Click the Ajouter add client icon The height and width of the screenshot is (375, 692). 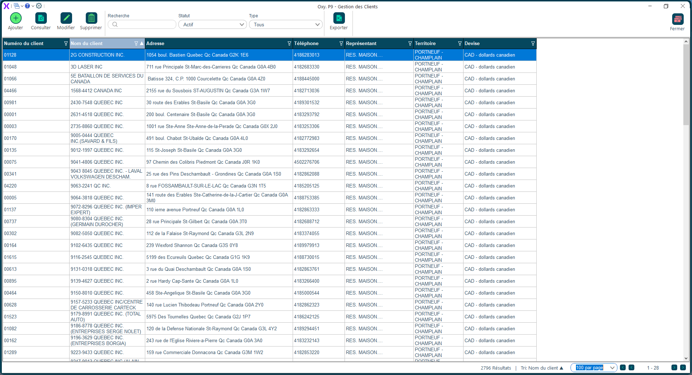tap(15, 18)
